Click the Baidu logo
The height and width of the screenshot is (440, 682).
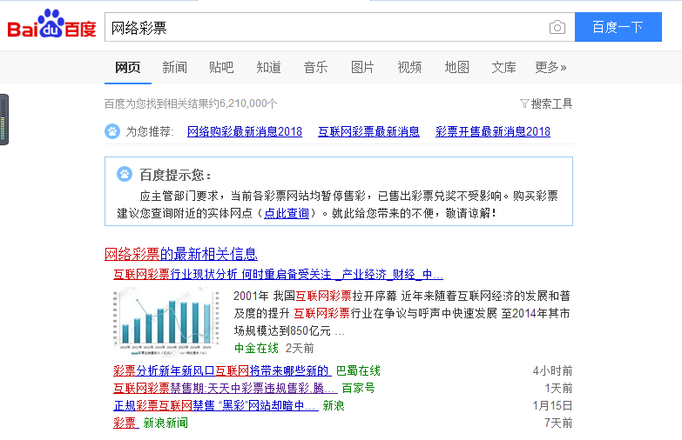(51, 23)
